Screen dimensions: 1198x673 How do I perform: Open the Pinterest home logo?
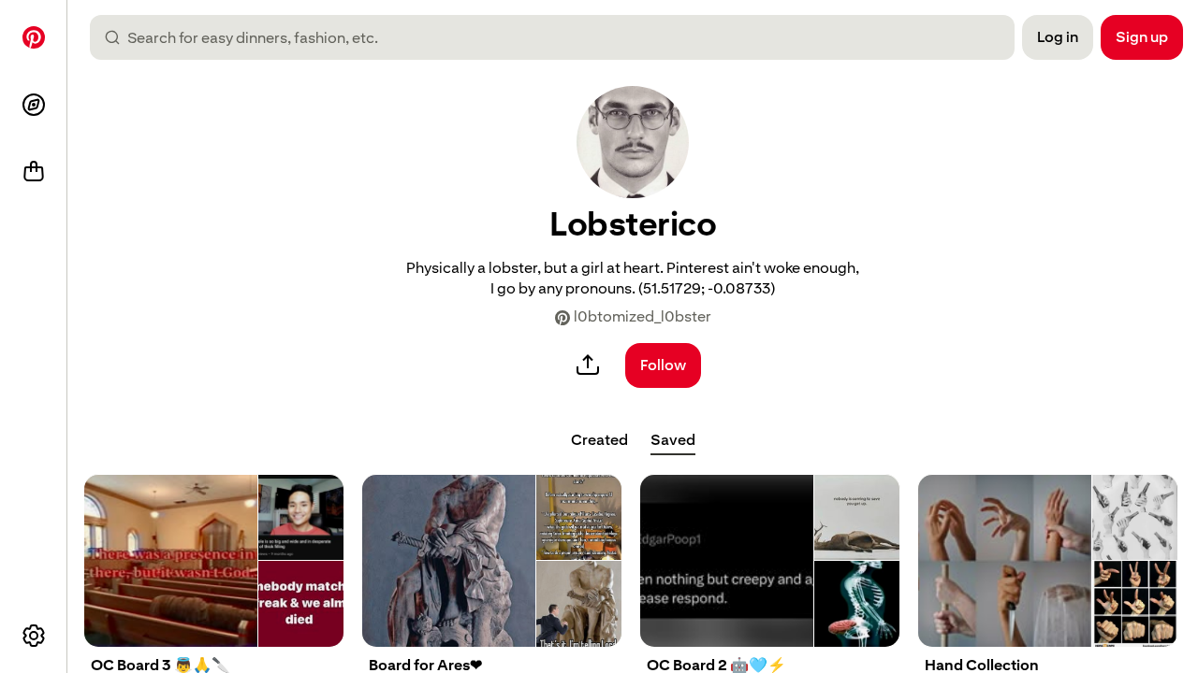tap(34, 37)
